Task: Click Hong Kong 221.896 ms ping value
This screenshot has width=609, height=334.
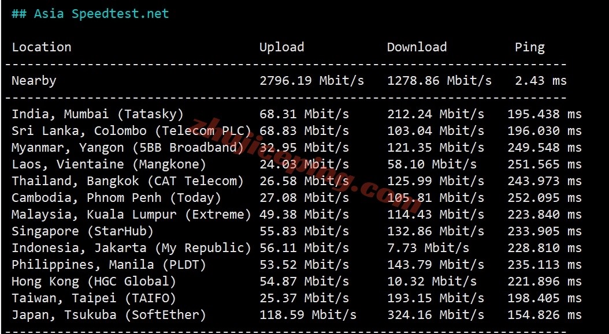Action: (x=544, y=282)
